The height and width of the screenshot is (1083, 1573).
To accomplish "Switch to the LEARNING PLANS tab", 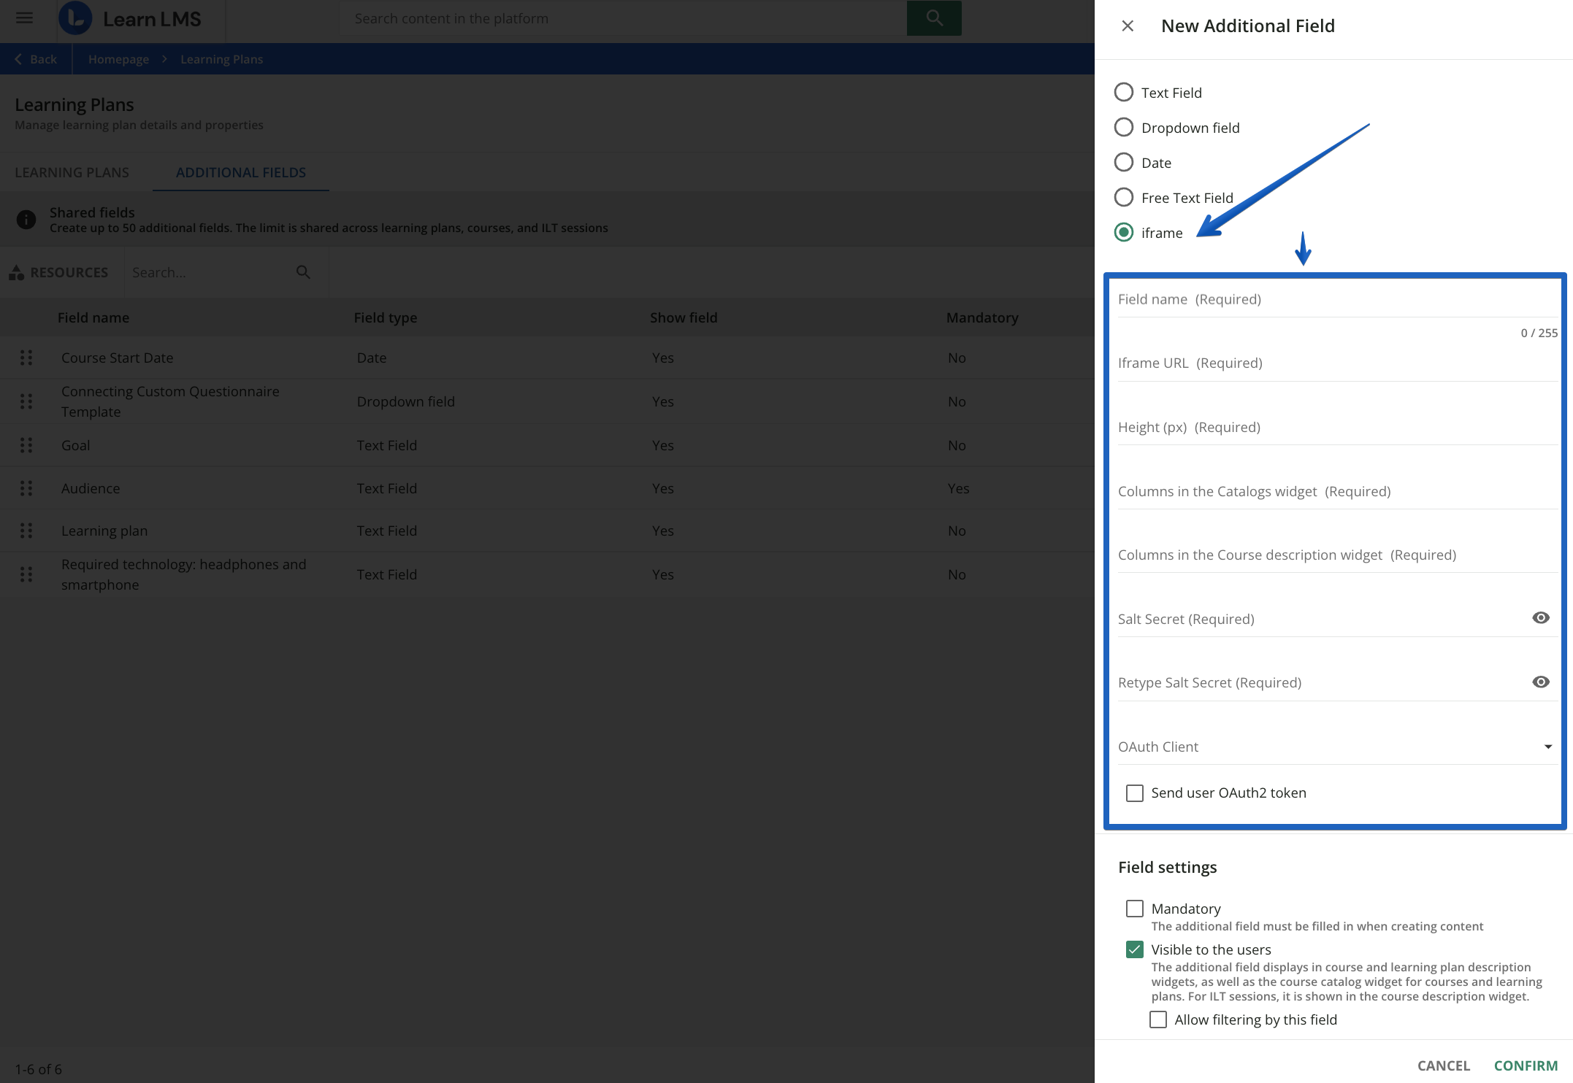I will 72,172.
